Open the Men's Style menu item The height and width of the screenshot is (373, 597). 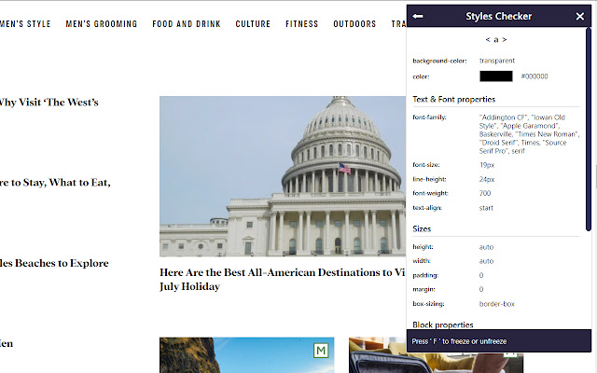pos(25,24)
